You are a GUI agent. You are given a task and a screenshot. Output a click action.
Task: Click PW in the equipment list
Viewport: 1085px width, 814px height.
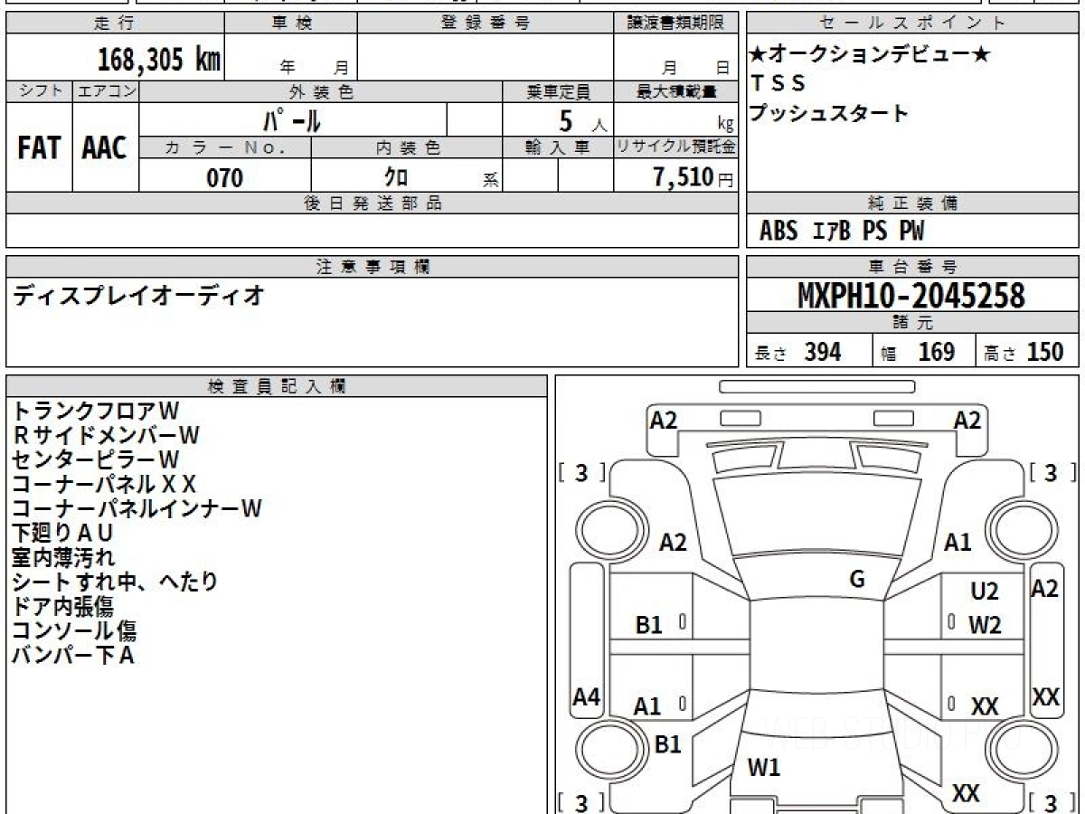(x=911, y=232)
